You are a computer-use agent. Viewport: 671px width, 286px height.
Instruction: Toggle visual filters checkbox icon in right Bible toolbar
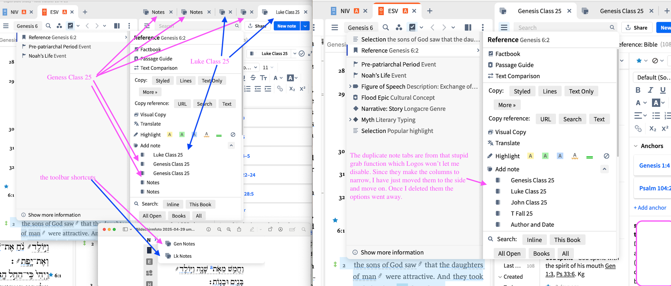coord(412,27)
